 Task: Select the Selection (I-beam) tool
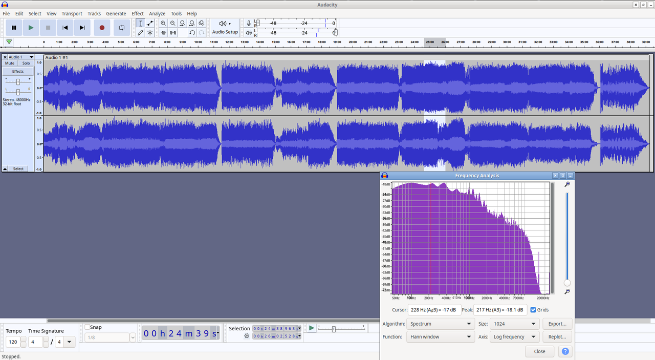pos(141,24)
